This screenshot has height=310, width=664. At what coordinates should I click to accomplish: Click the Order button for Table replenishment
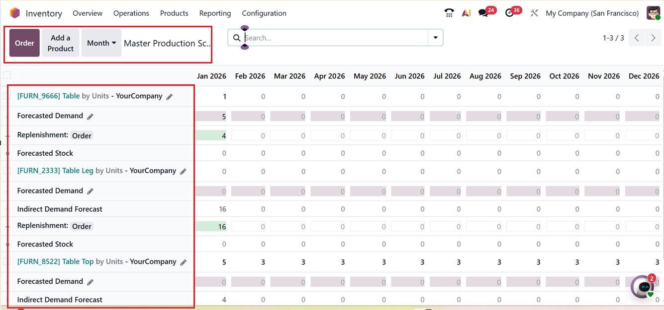click(81, 135)
